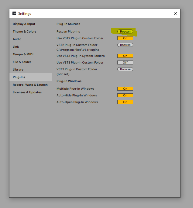Image resolution: width=193 pixels, height=208 pixels.
Task: Toggle Use VST2 Plug-In Custom Folder
Action: click(x=125, y=38)
